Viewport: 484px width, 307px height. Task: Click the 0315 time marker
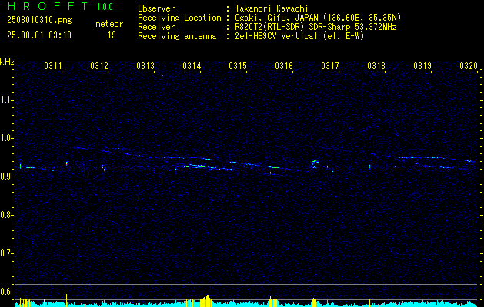tap(238, 65)
